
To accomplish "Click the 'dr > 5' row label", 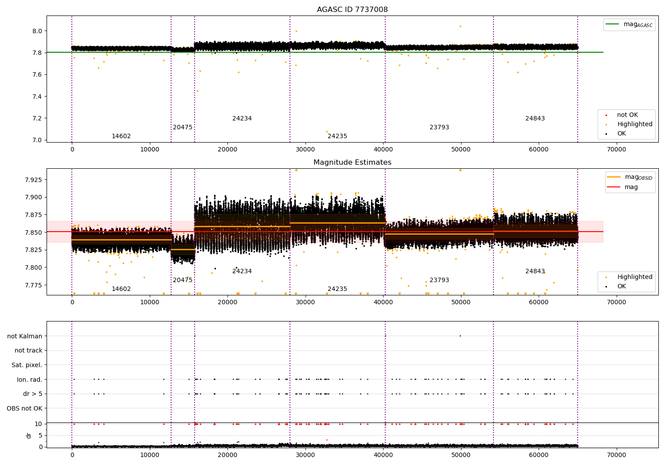I will pos(33,394).
